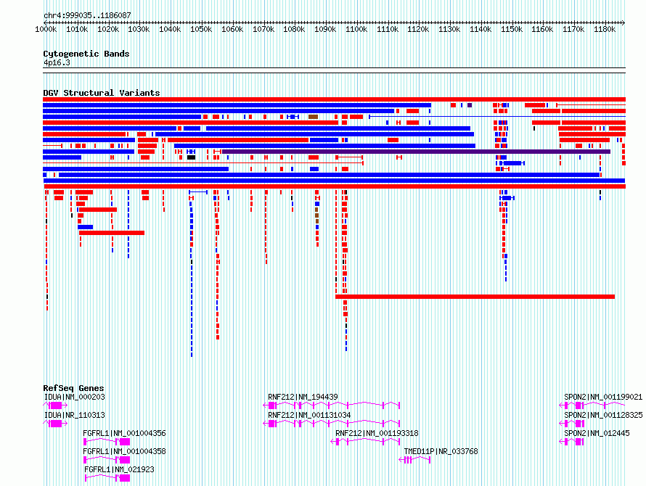Click the 4p16.3 band label
Screen dimensions: 646x486
point(57,63)
